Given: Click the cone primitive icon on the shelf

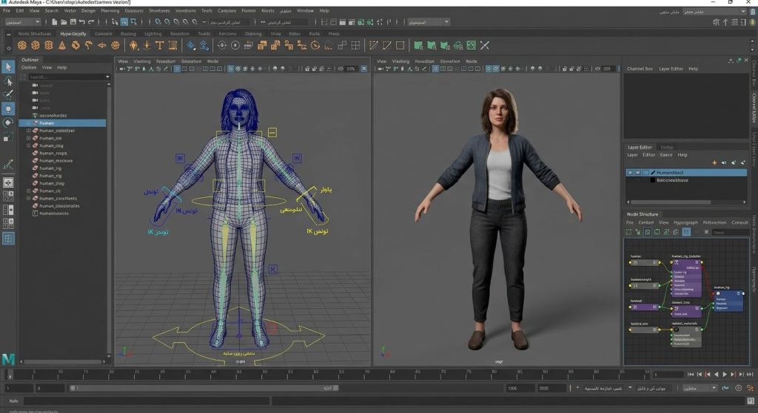Looking at the screenshot, I should (x=62, y=45).
